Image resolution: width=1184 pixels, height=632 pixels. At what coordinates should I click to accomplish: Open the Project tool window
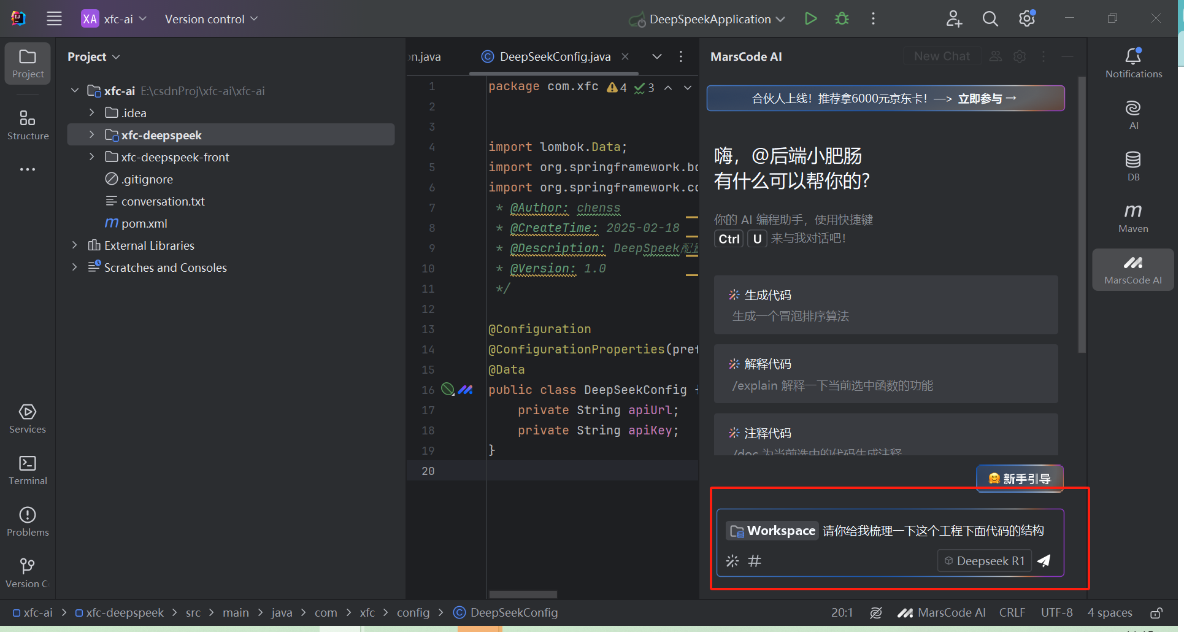(x=28, y=63)
